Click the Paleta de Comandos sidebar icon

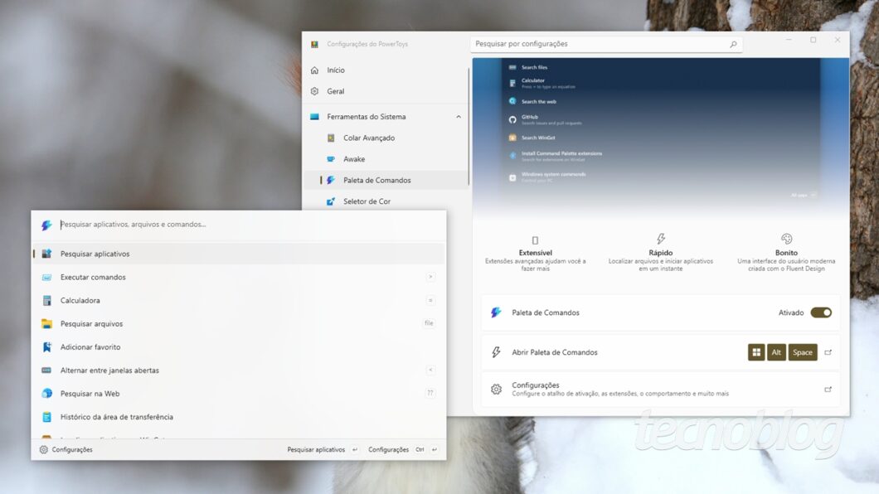(x=331, y=180)
